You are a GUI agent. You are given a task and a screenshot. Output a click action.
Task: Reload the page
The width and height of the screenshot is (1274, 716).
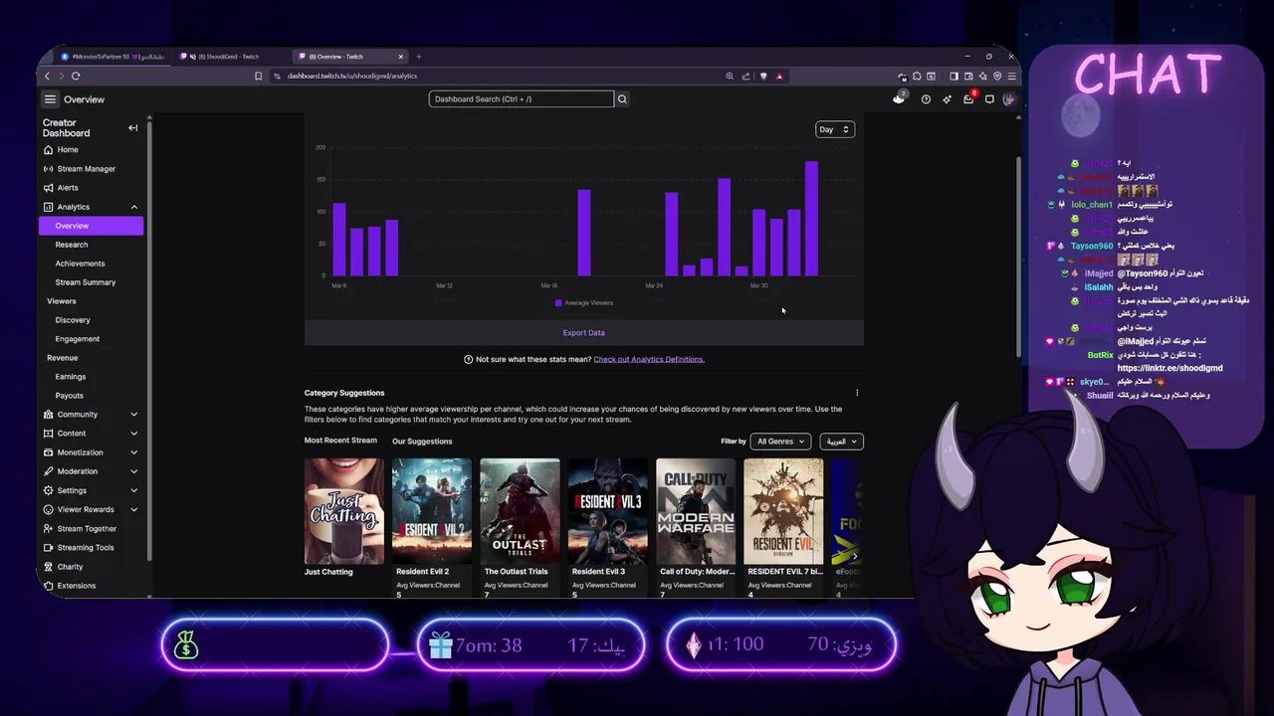pos(76,76)
